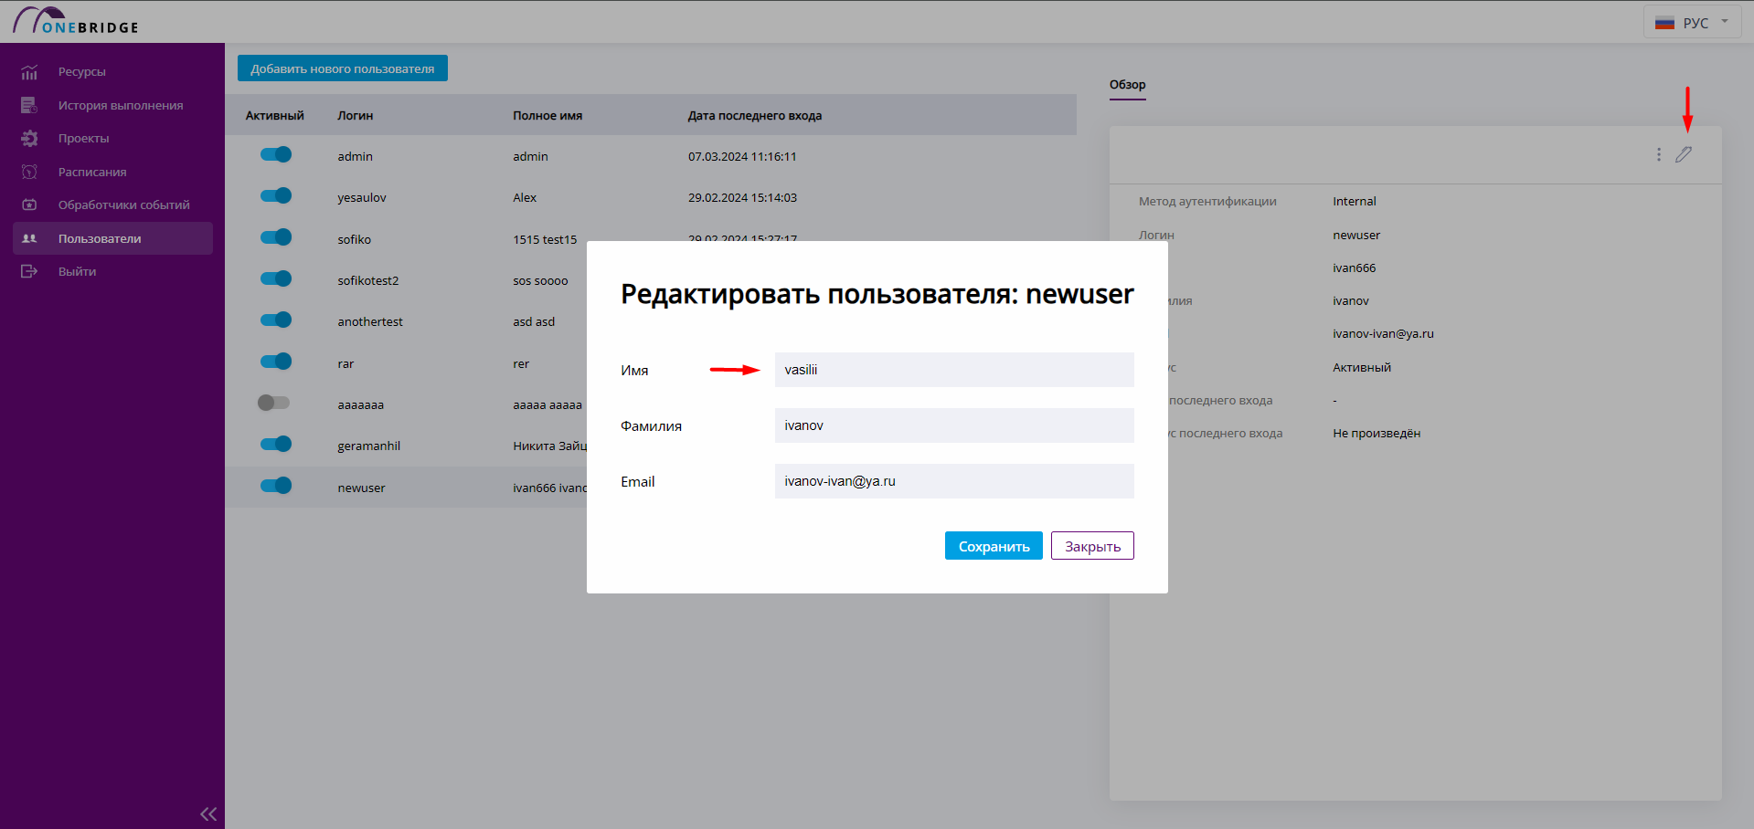Enable the inactive switch for aaaaaaa

[273, 403]
